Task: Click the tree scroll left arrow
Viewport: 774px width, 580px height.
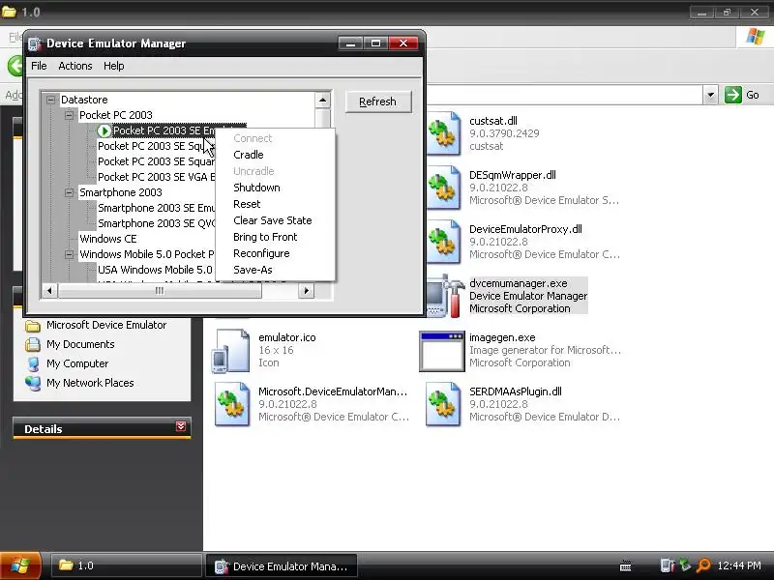Action: pos(49,291)
